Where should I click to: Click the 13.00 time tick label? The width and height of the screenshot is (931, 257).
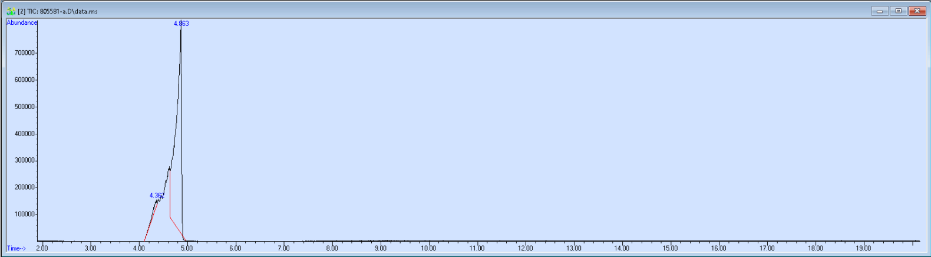coord(573,248)
